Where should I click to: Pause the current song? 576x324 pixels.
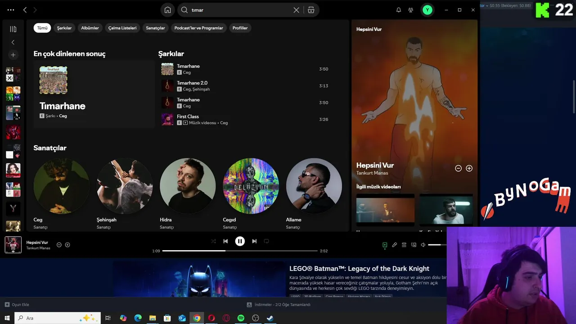[x=240, y=241]
